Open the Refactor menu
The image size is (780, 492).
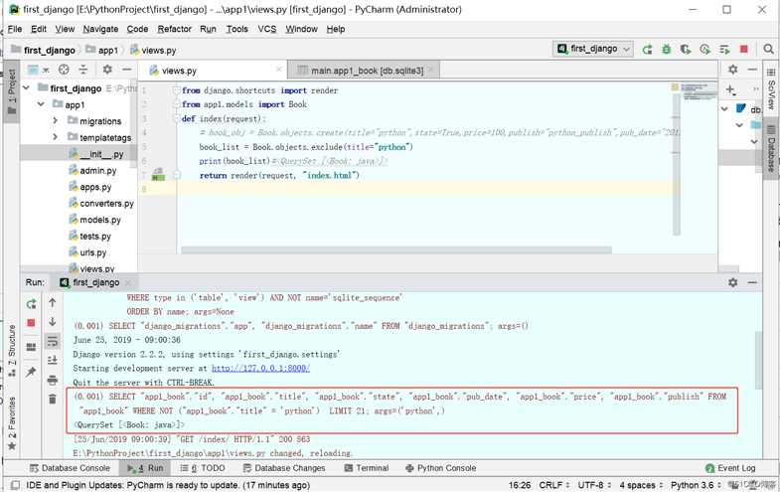[x=174, y=29]
